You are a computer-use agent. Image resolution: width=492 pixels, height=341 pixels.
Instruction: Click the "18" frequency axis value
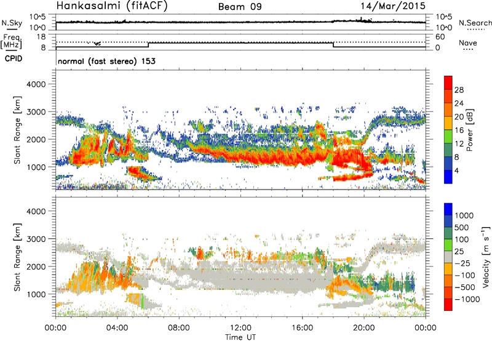click(x=41, y=37)
